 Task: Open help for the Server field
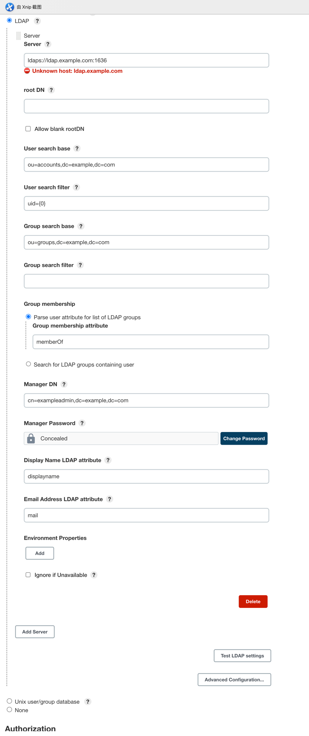point(48,44)
